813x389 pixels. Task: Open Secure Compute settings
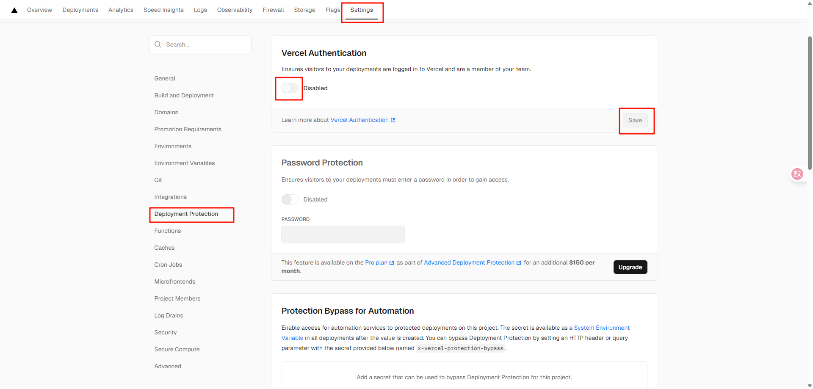[x=177, y=349]
